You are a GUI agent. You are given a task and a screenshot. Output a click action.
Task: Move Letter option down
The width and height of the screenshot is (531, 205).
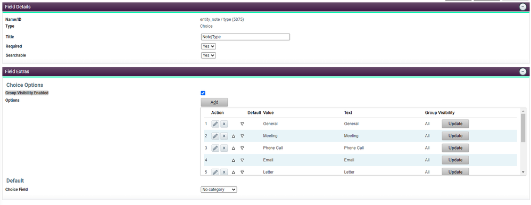(x=242, y=172)
